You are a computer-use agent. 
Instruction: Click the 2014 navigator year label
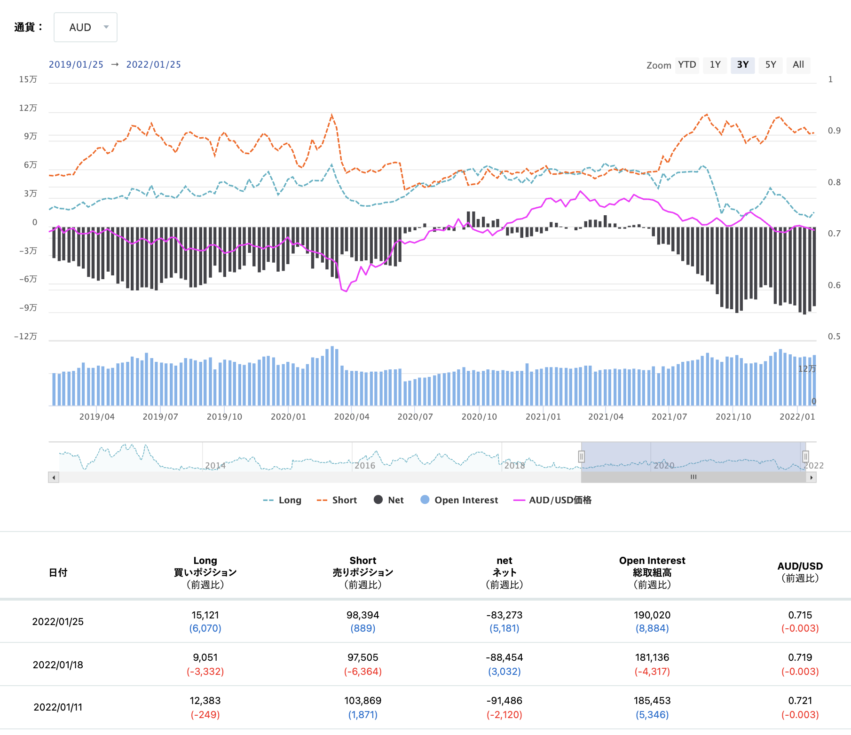point(215,466)
